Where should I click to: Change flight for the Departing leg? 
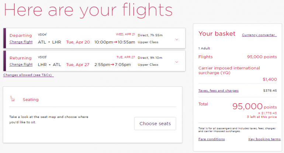21,42
